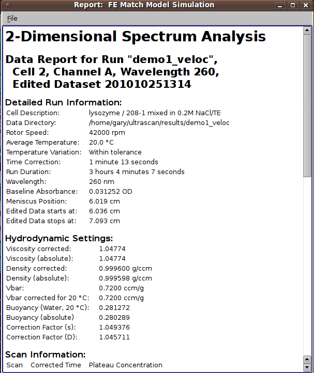Click the empty scrollbar track below the handle
This screenshot has height=373, width=314.
[x=307, y=266]
